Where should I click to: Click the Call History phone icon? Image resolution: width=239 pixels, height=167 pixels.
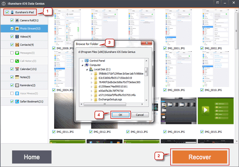pyautogui.click(x=17, y=61)
